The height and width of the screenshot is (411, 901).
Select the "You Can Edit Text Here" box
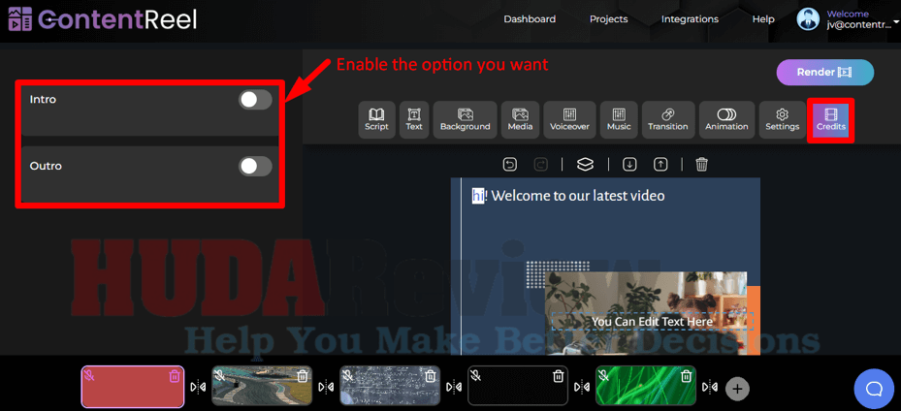point(652,322)
